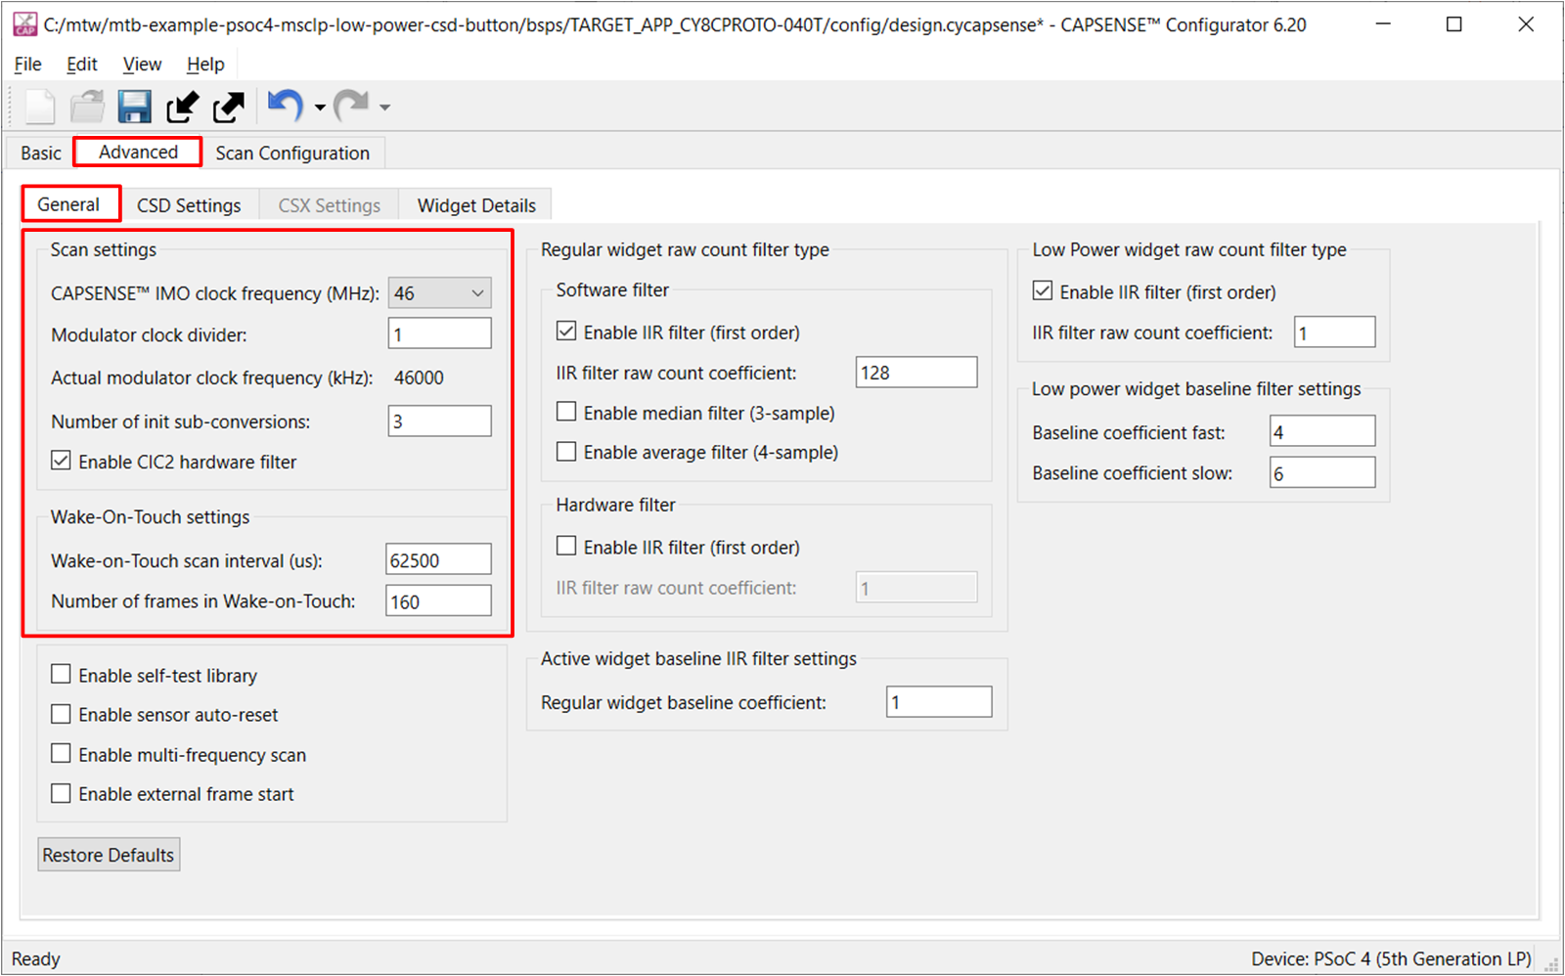
Task: Click the Import toolbar icon
Action: click(x=182, y=106)
